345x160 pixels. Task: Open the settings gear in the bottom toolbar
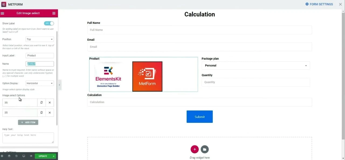point(2,156)
